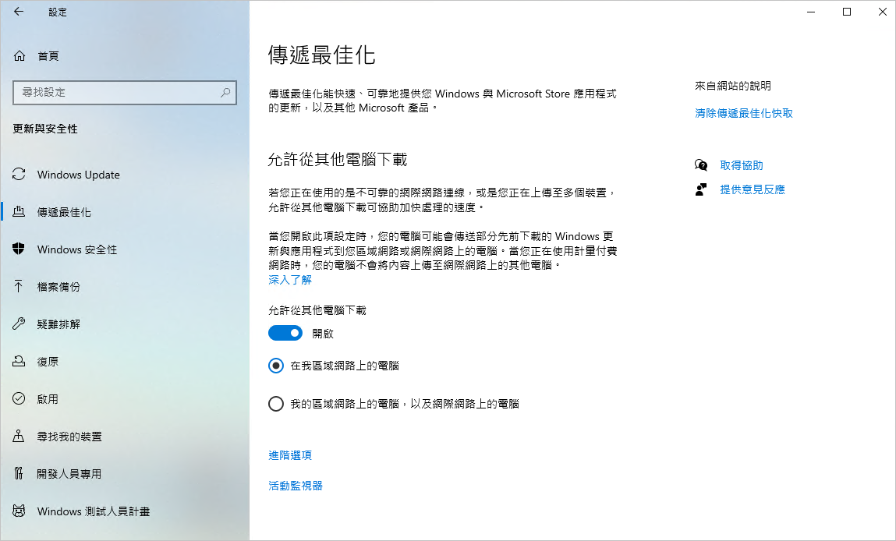896x541 pixels.
Task: Click the 檔案備份 upload arrow icon
Action: click(x=19, y=286)
